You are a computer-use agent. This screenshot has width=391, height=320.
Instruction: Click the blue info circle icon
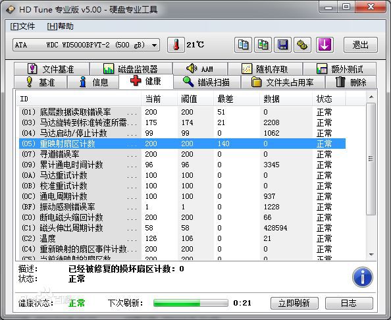pos(363,277)
